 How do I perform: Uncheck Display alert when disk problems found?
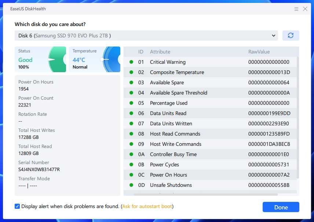[x=17, y=206]
